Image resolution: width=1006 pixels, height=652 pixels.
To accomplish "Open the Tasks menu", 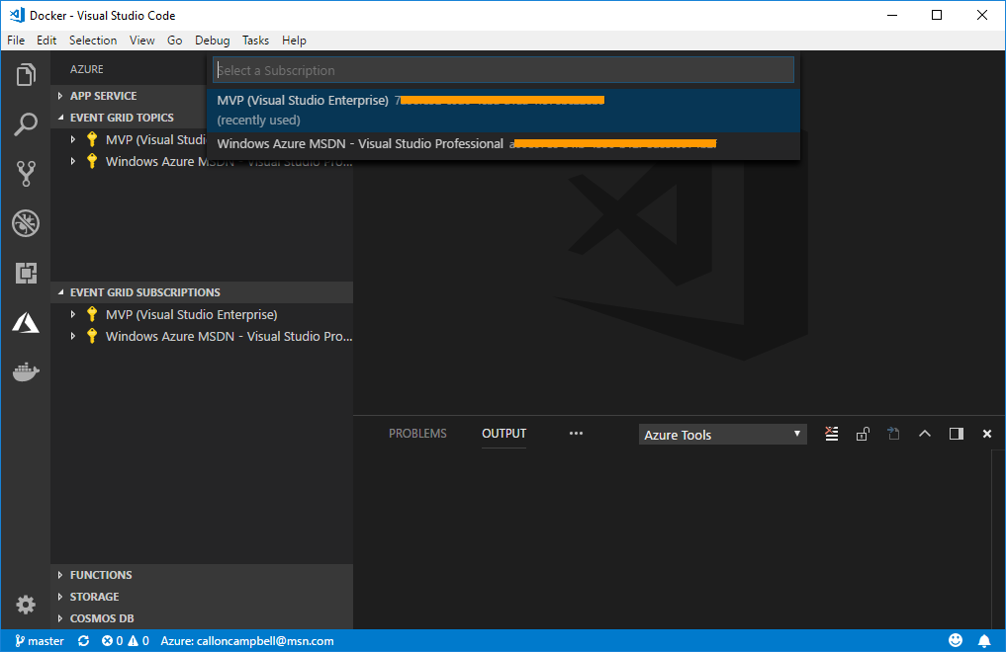I will pos(255,41).
